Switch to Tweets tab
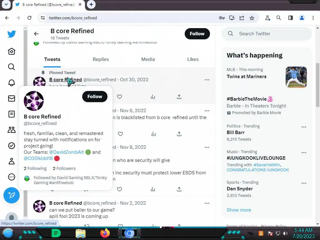This screenshot has width=320, height=240. pyautogui.click(x=52, y=59)
